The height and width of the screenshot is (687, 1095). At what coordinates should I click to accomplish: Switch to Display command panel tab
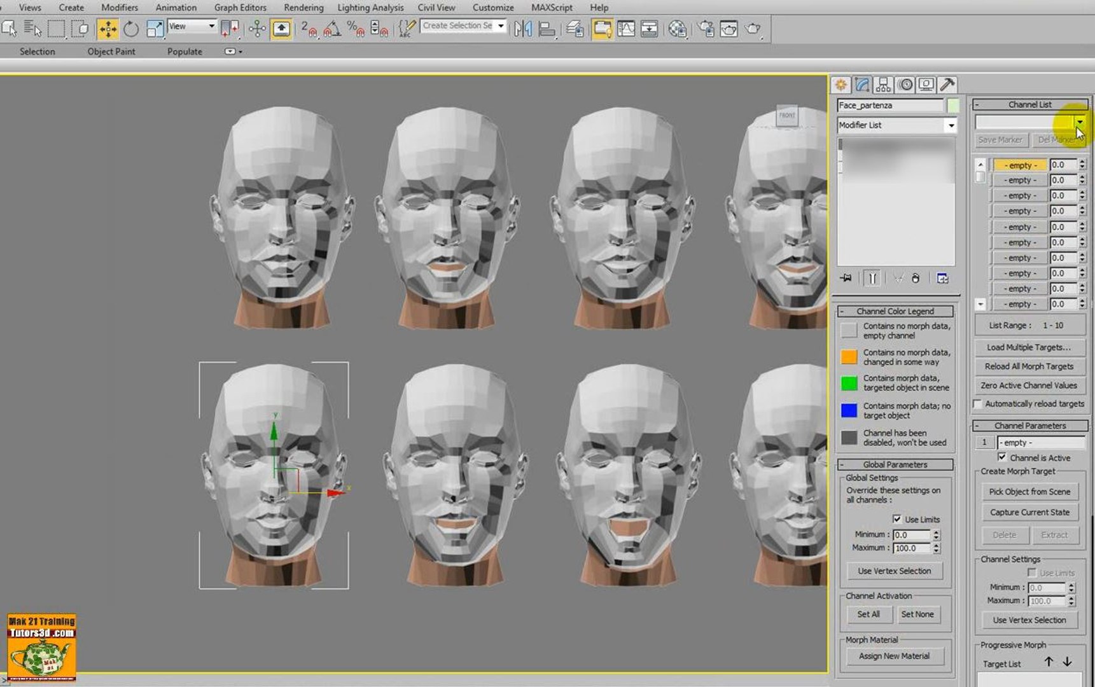[926, 85]
